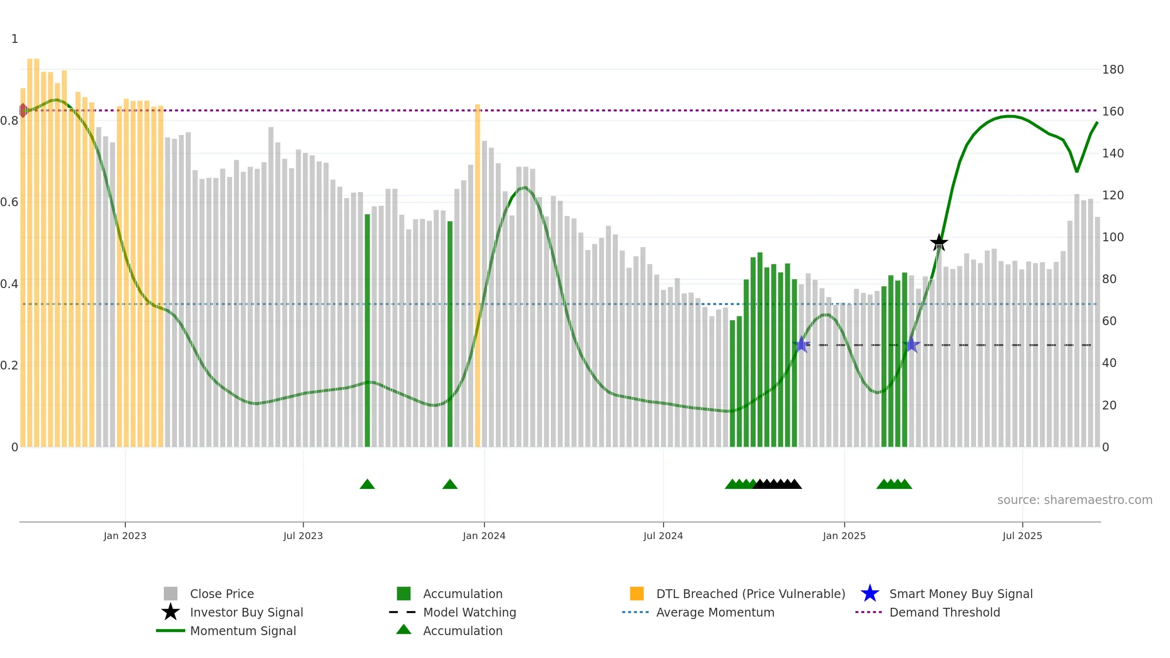Click the Close Price legend label

tap(222, 594)
